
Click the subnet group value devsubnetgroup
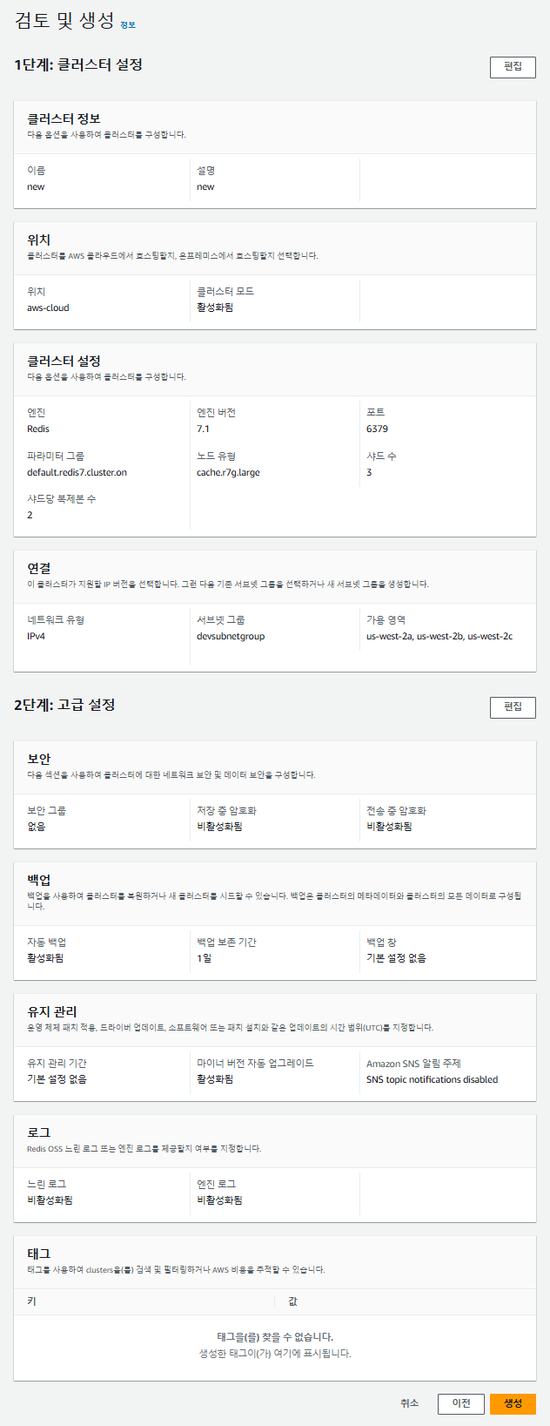(x=231, y=636)
